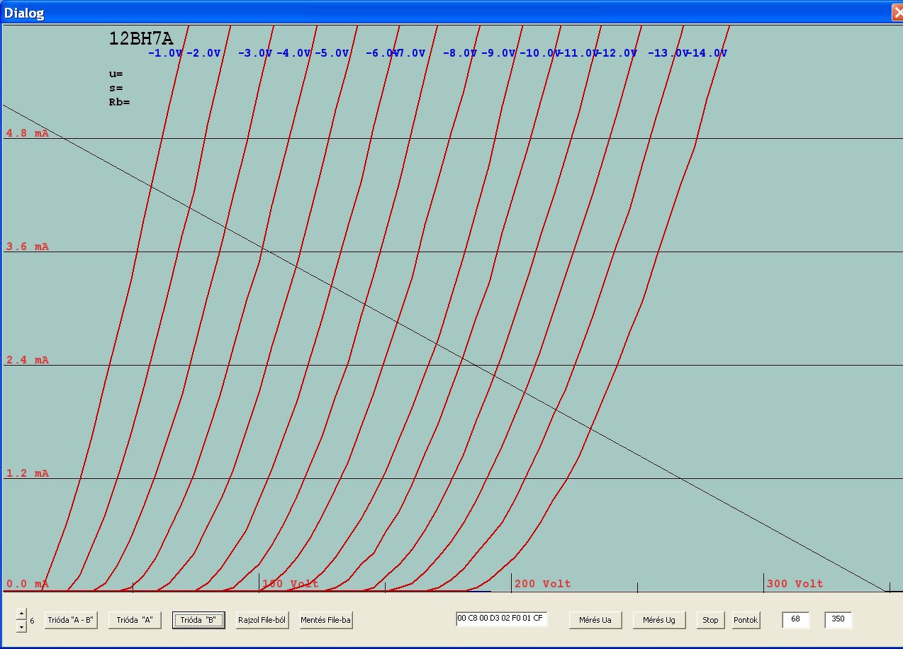
Task: Click the -8.0V curve label
Action: (x=460, y=53)
